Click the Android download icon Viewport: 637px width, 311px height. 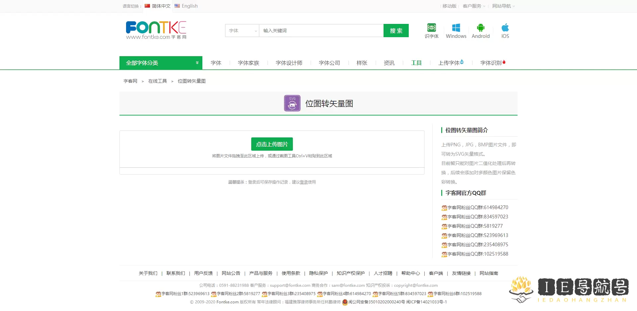[481, 28]
